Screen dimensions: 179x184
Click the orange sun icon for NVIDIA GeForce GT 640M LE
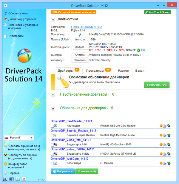[x=161, y=154]
